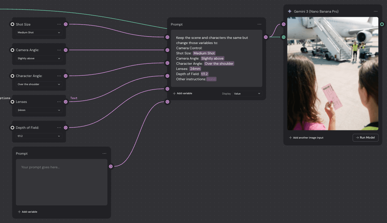Open the empty bottom Prompt node options menu
Viewport: 387px width, 223px height.
(104, 153)
